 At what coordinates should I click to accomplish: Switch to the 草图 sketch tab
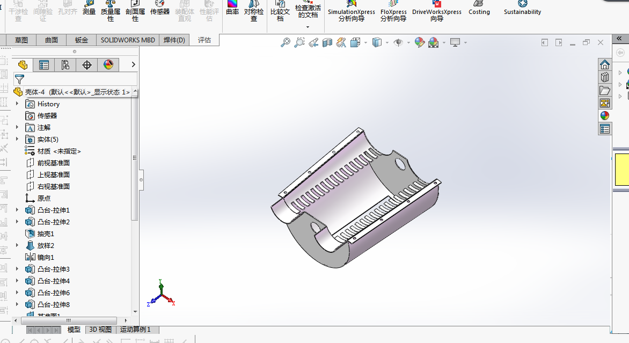coord(21,40)
